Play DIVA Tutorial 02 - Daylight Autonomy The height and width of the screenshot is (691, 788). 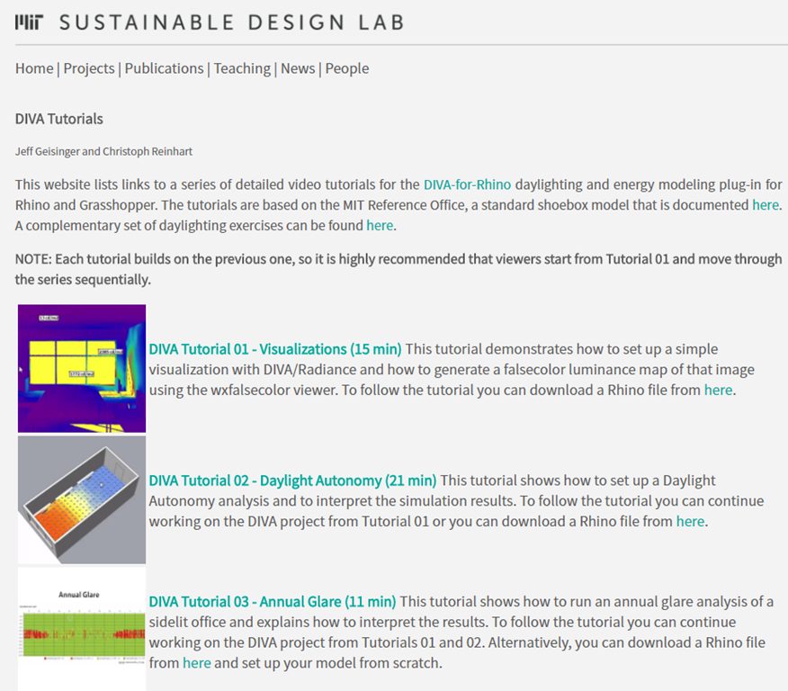(x=292, y=480)
